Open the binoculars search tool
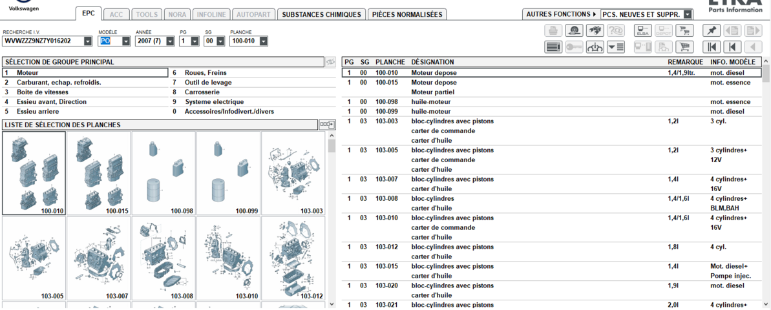771x310 pixels. (595, 30)
